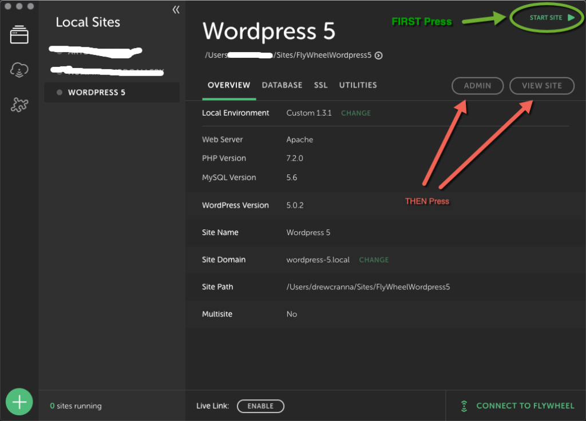586x421 pixels.
Task: Open the Add-ons puzzle piece icon
Action: click(19, 105)
